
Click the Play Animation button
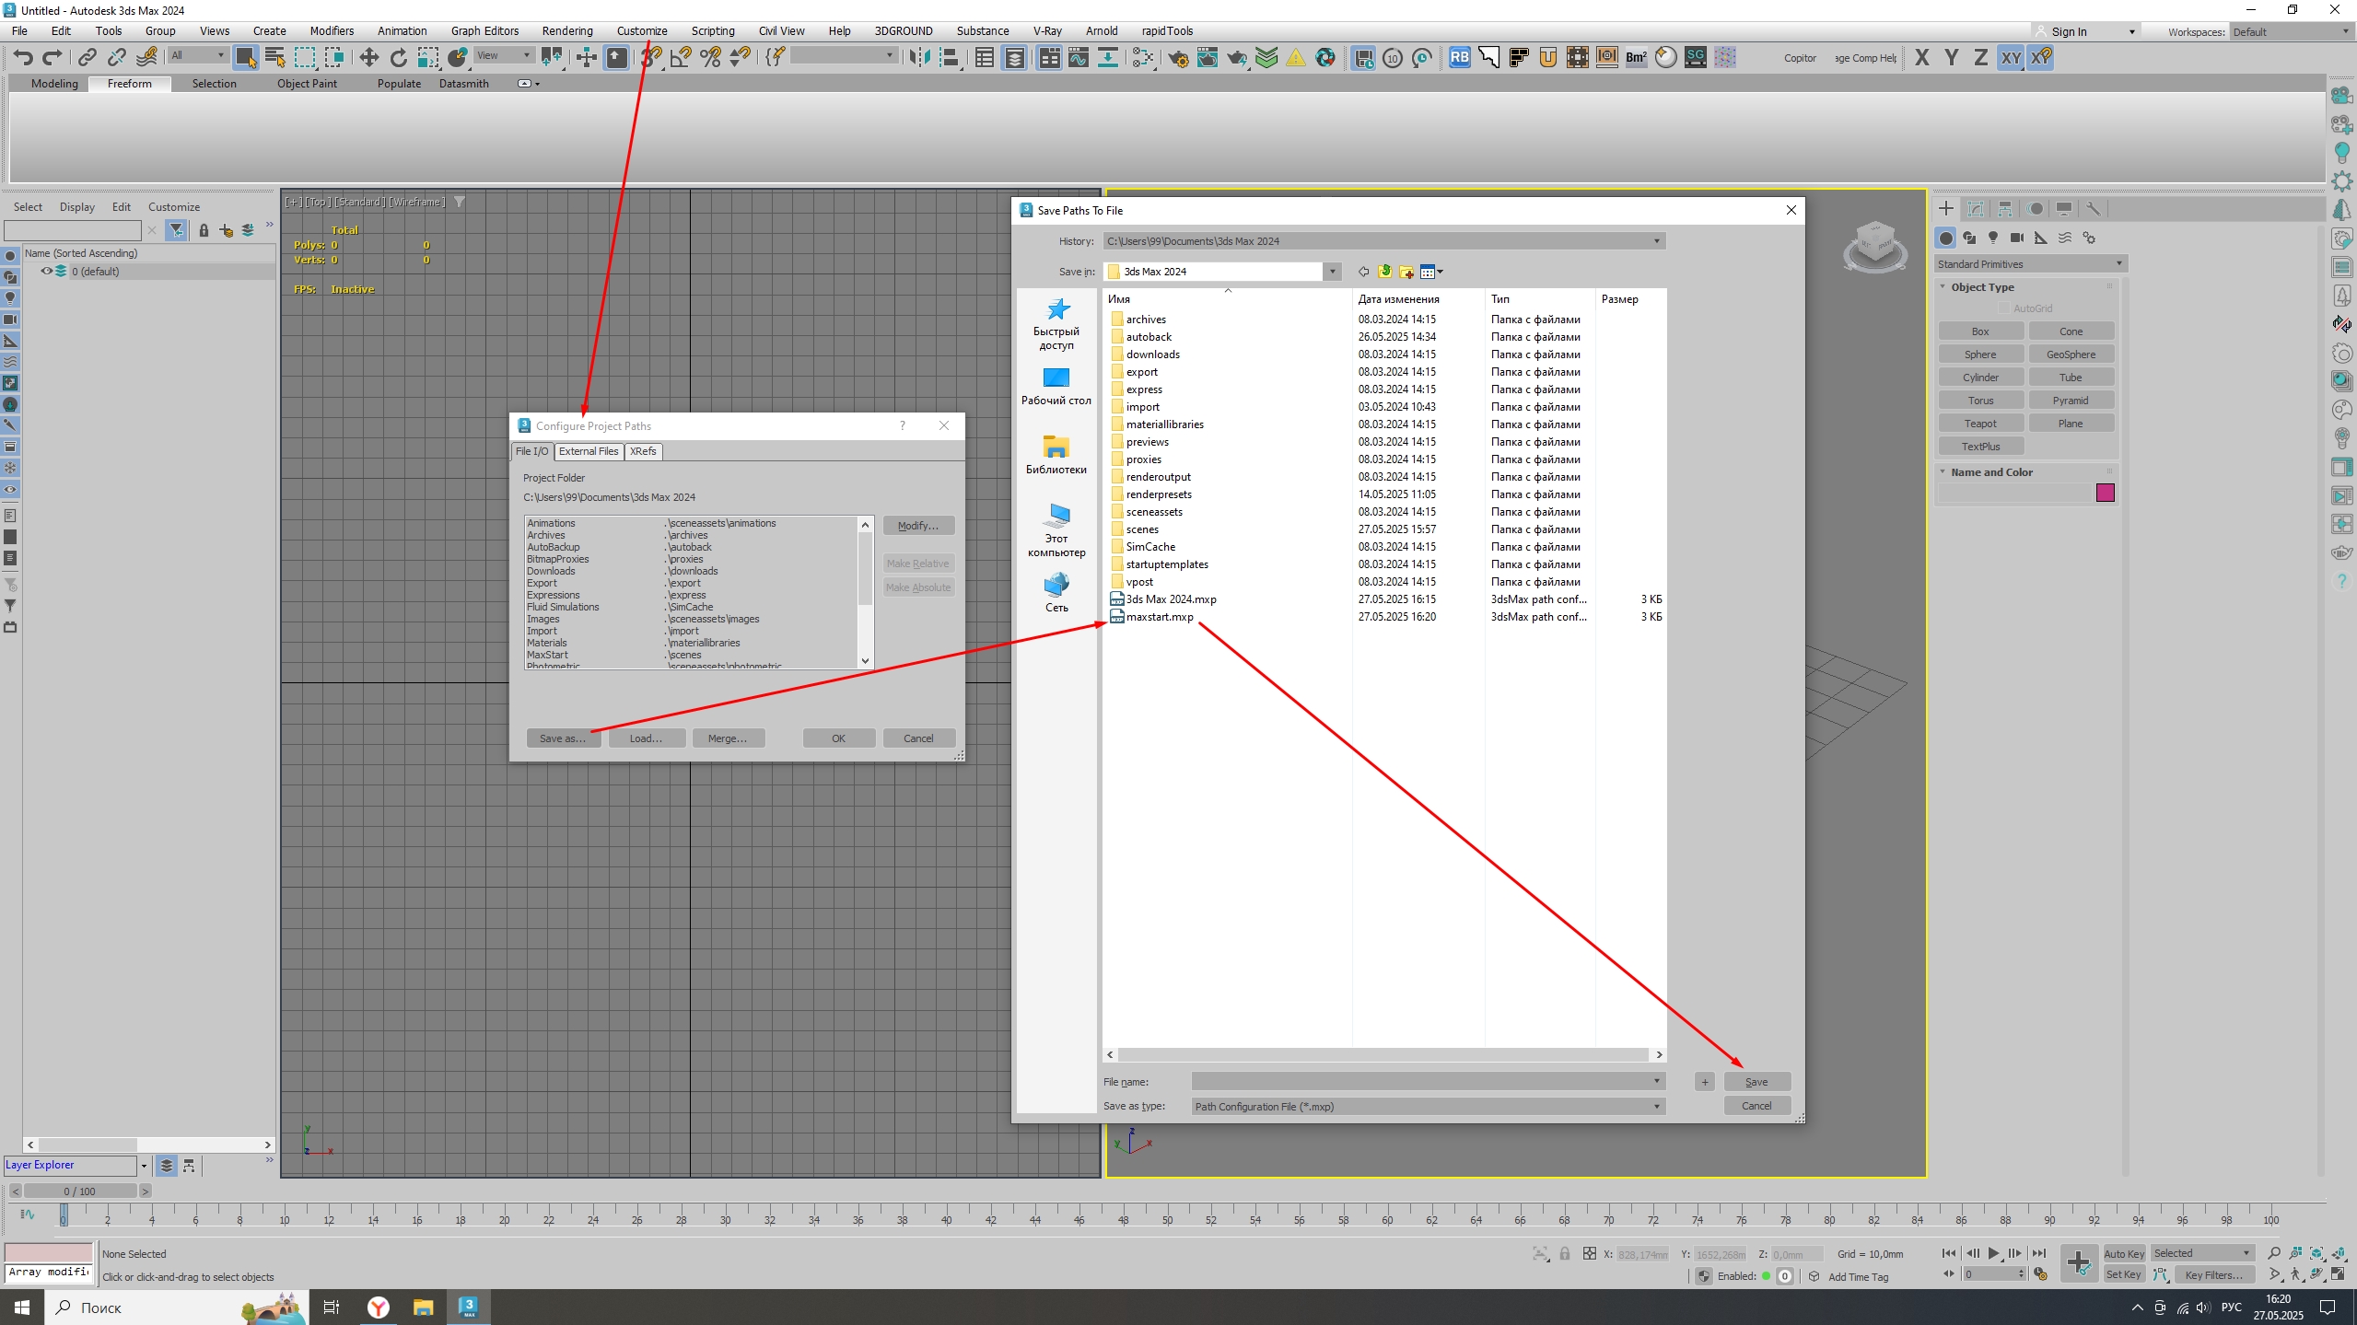(1993, 1253)
